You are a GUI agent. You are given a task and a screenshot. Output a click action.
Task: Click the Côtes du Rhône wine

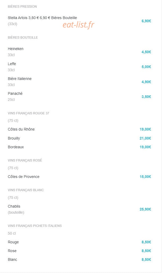coord(79,129)
